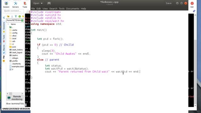The height and width of the screenshot is (113, 201).
Task: Click the file list horizontal scrollbar thumb
Action: 11,94
